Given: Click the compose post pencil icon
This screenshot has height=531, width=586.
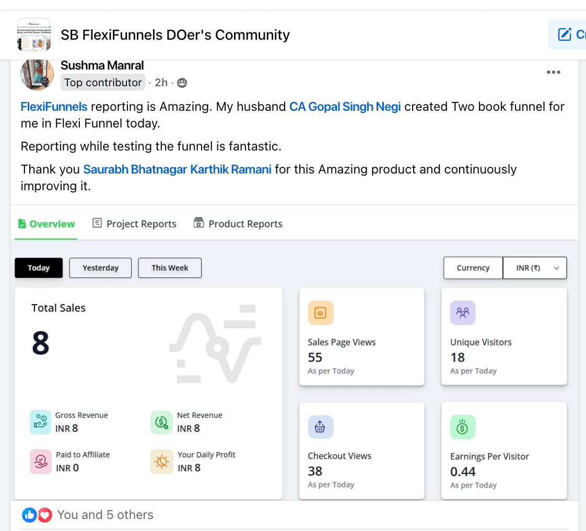Looking at the screenshot, I should (566, 34).
